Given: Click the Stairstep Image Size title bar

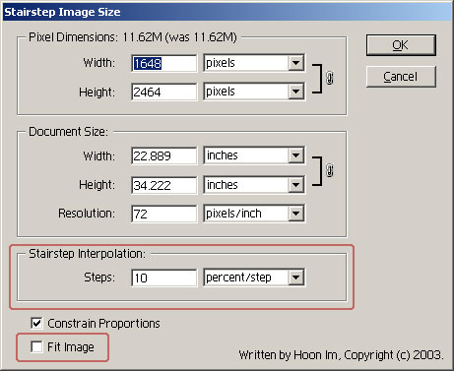Looking at the screenshot, I should click(x=227, y=12).
